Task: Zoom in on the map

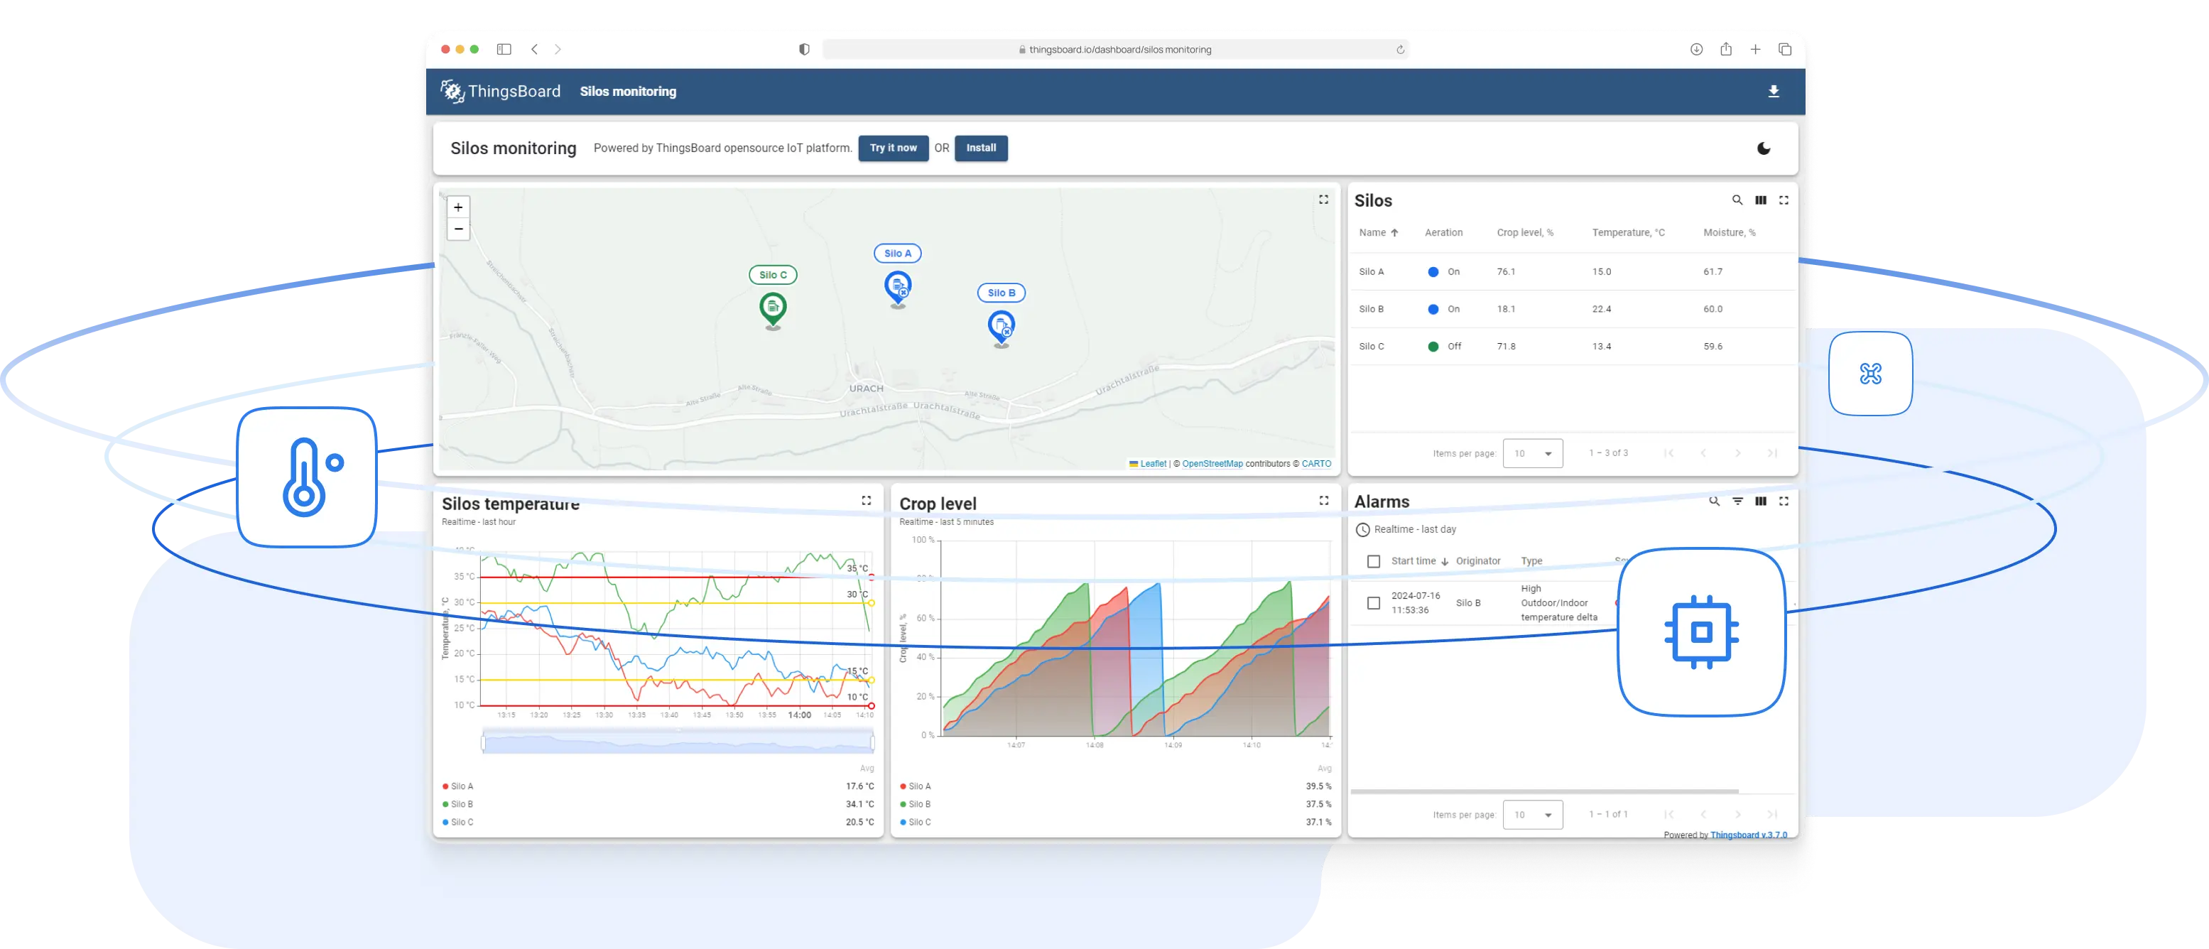Action: point(459,207)
